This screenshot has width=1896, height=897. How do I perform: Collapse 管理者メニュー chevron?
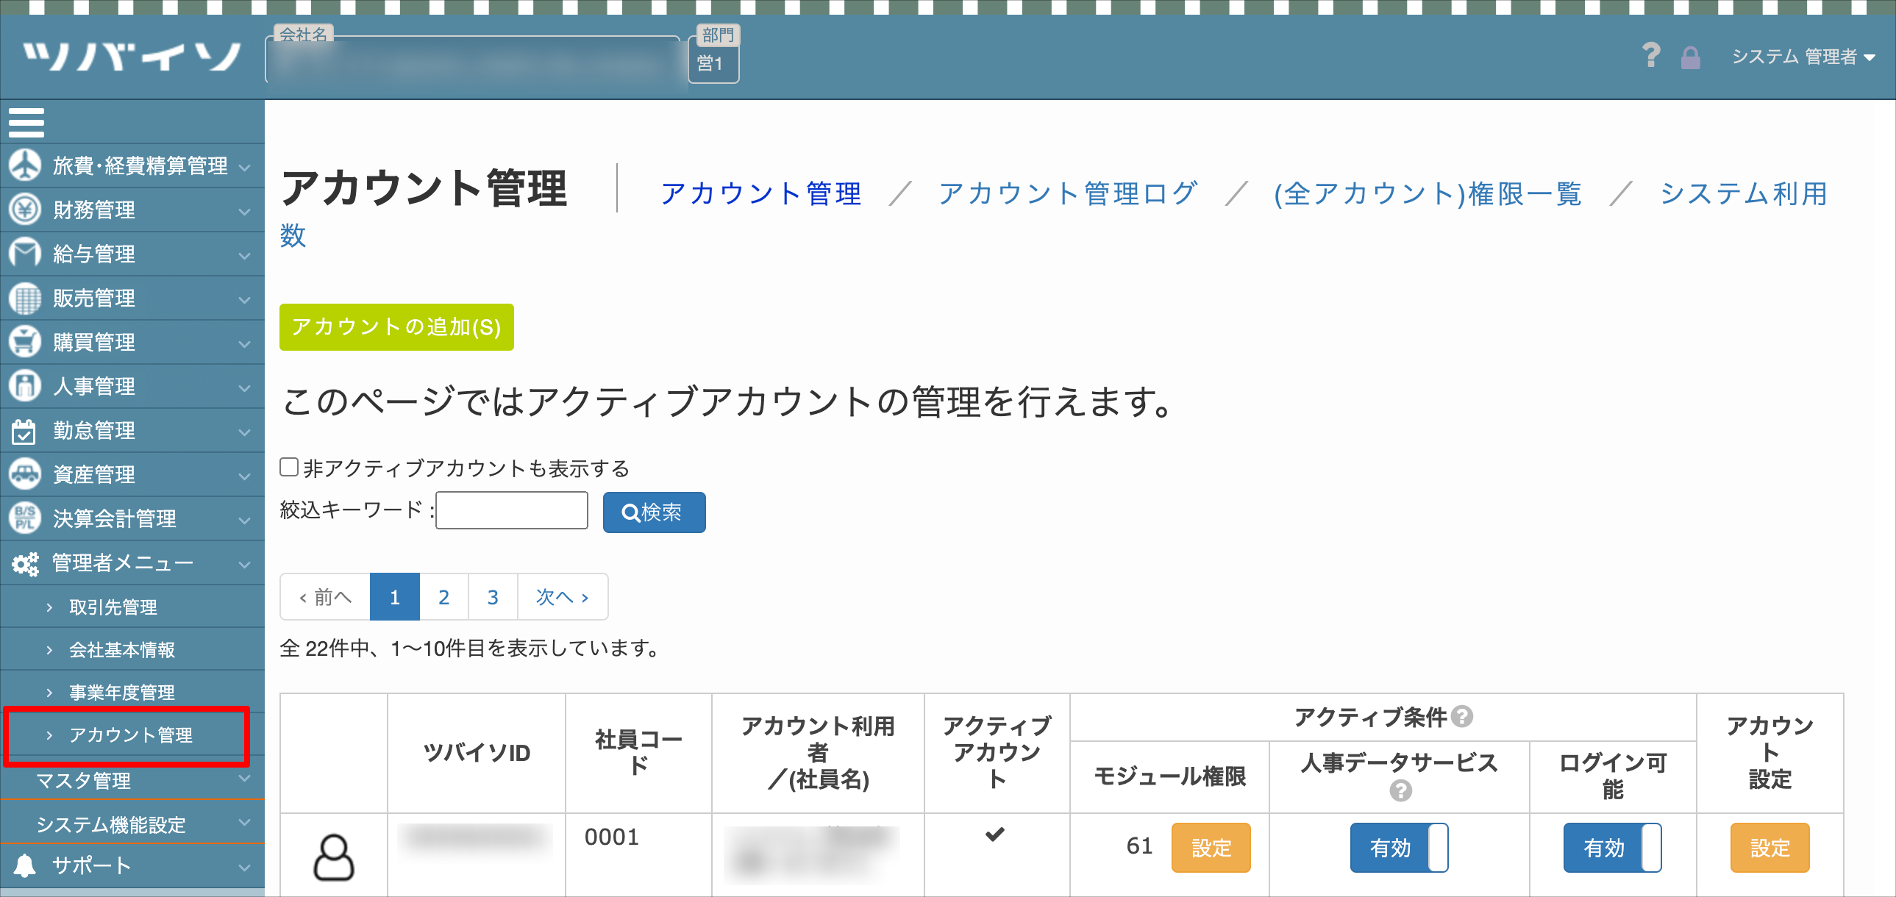[x=245, y=565]
